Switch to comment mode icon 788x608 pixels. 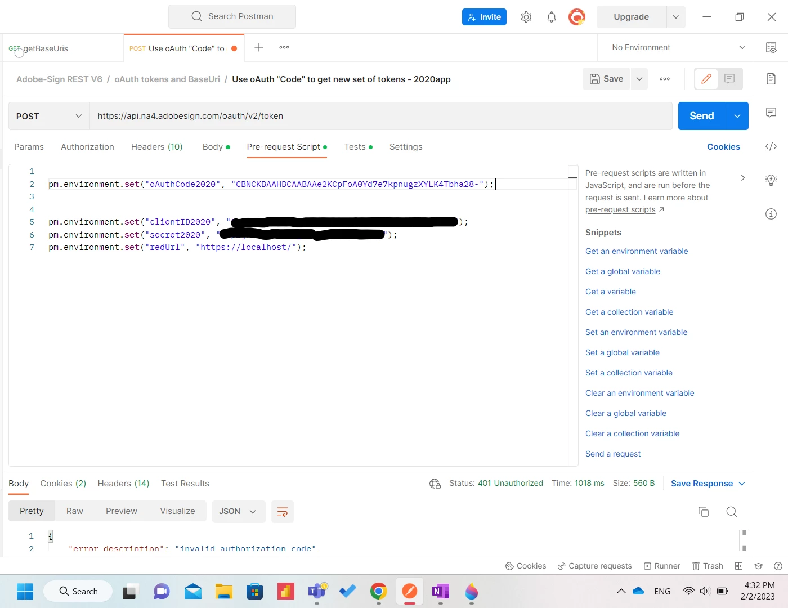coord(729,79)
